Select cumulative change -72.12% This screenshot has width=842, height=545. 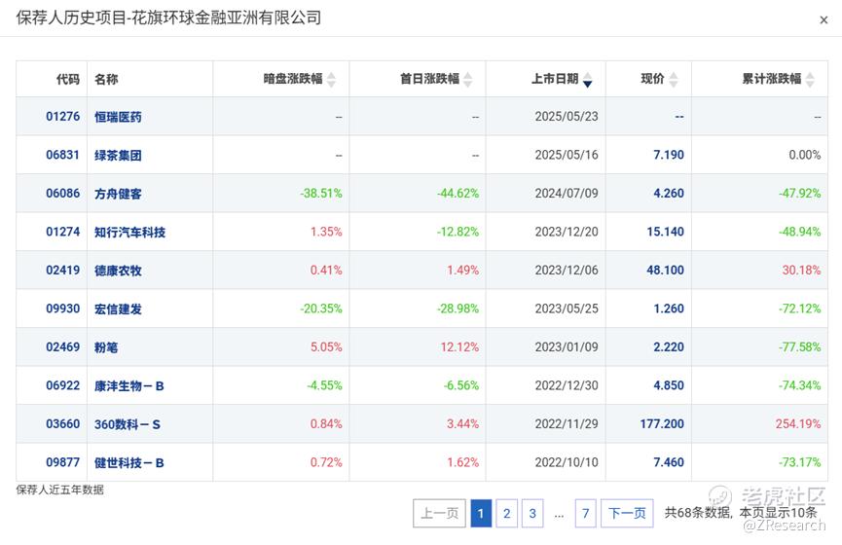[799, 309]
